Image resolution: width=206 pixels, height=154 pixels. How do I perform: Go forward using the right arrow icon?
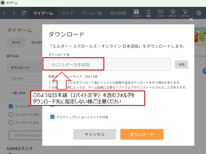(14, 13)
